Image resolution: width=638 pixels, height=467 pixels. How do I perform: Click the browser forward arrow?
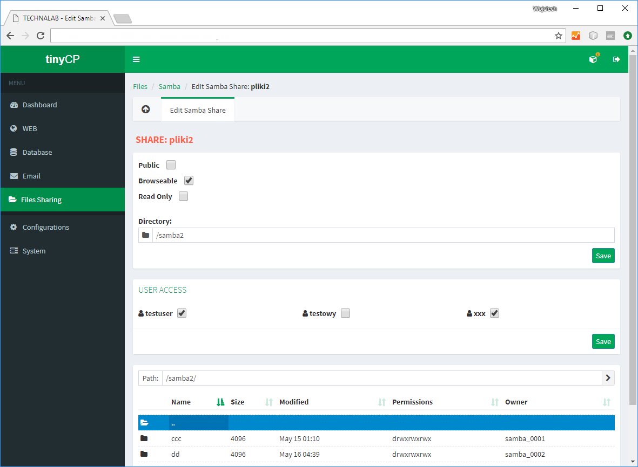25,36
